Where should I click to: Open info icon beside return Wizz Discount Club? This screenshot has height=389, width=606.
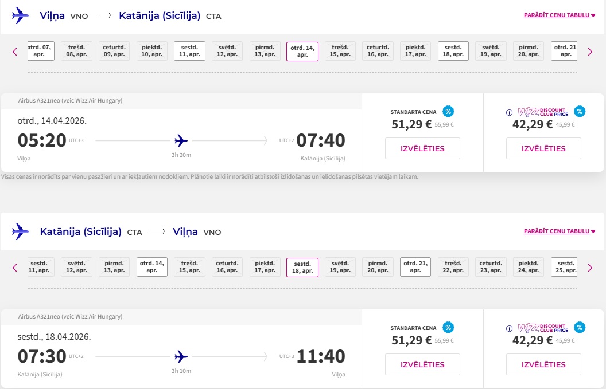510,328
